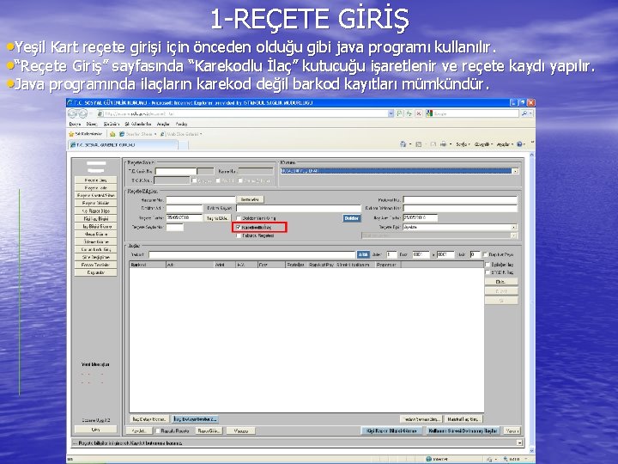This screenshot has width=618, height=464.
Task: Click the Print icon in command bar
Action: click(x=443, y=144)
